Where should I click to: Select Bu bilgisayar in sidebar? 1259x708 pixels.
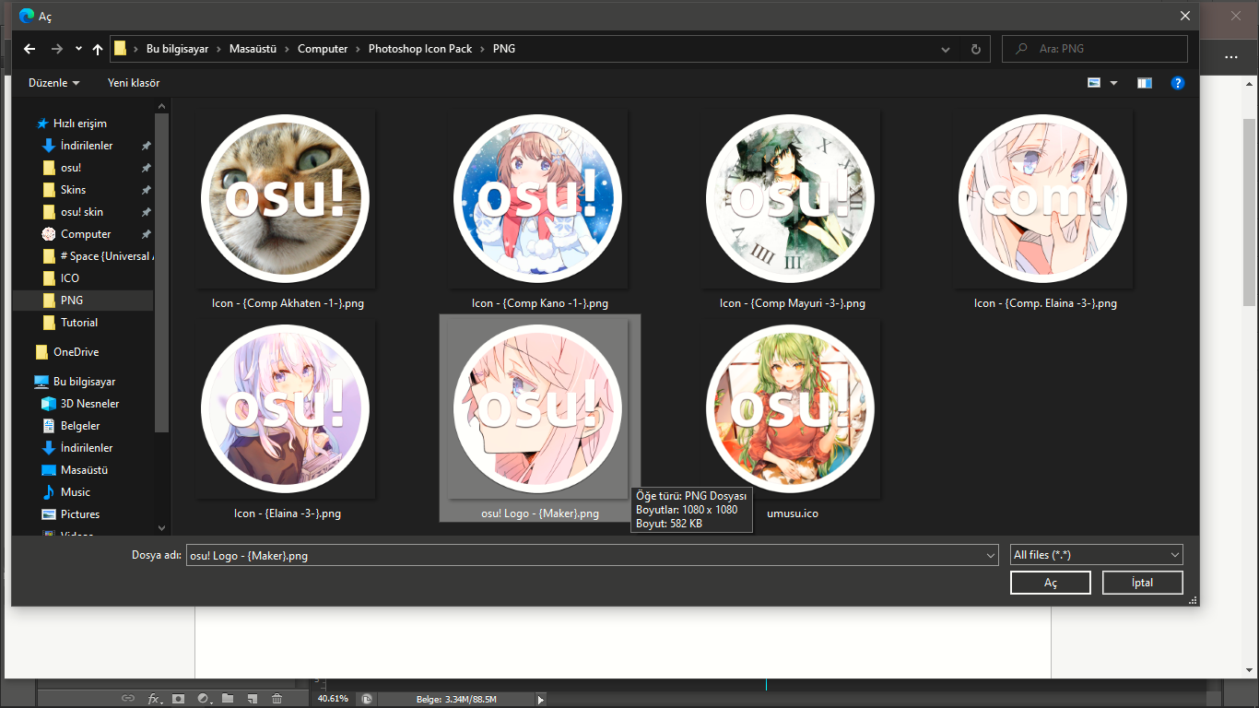84,382
